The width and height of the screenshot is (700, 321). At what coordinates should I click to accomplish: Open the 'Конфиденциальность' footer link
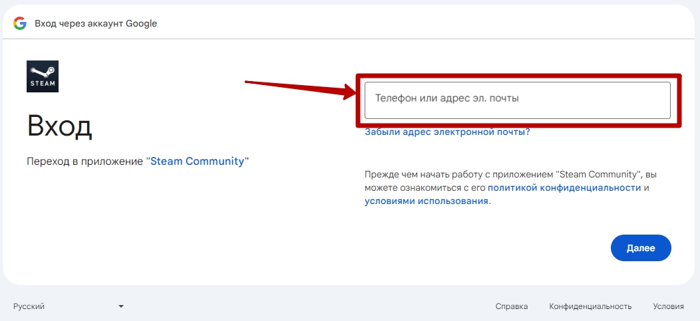coord(590,306)
